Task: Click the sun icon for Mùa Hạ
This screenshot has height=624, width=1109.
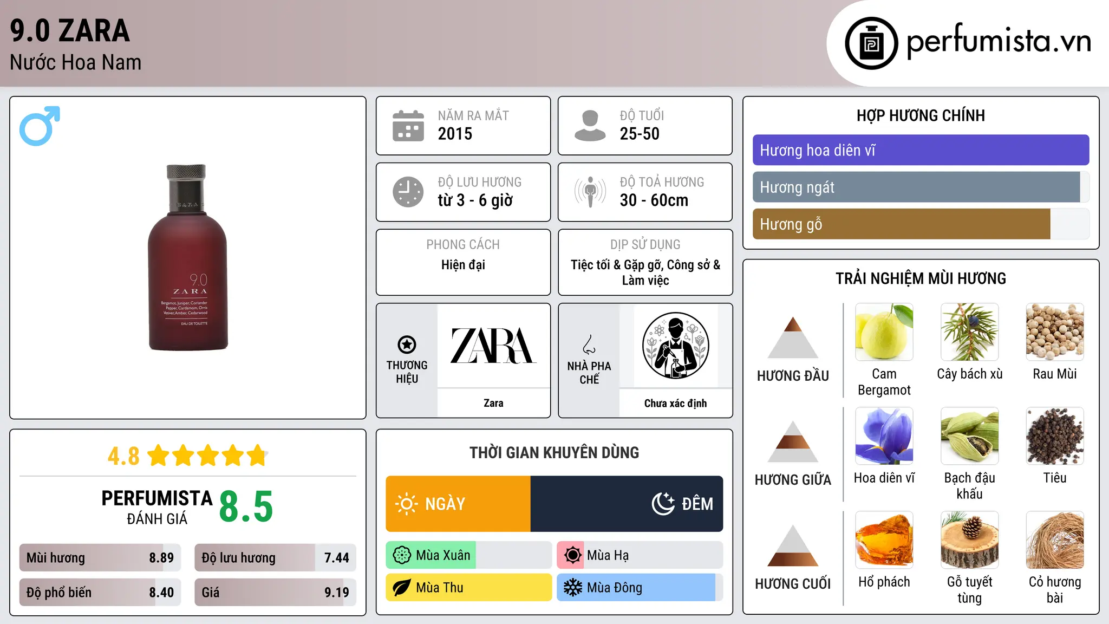Action: pos(572,555)
